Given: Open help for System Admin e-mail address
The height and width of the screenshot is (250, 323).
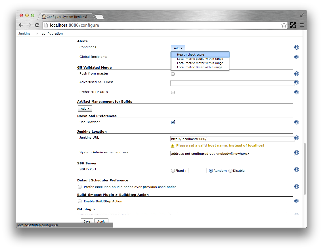Looking at the screenshot, I should click(x=296, y=152).
